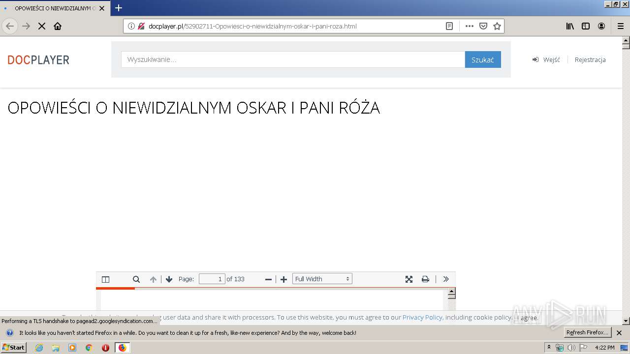
Task: Launch Internet Explorer from taskbar
Action: 39,348
